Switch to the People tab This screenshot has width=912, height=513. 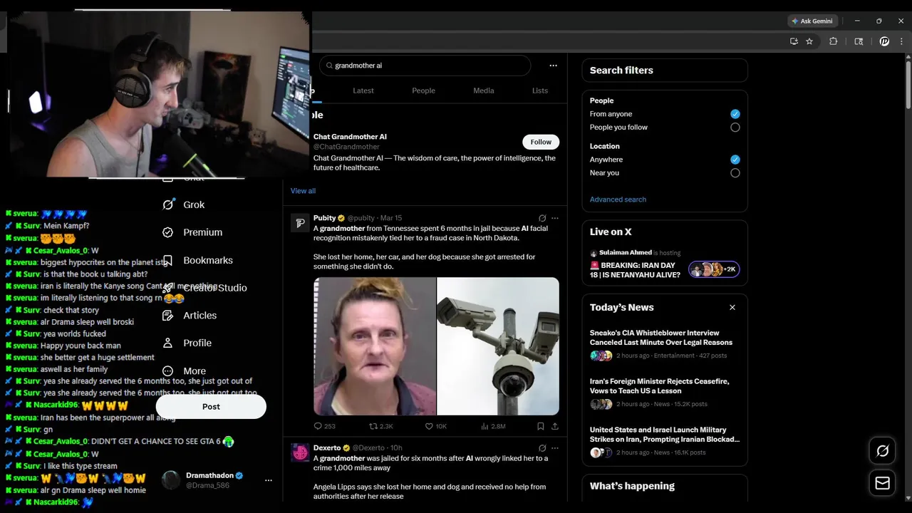tap(423, 90)
